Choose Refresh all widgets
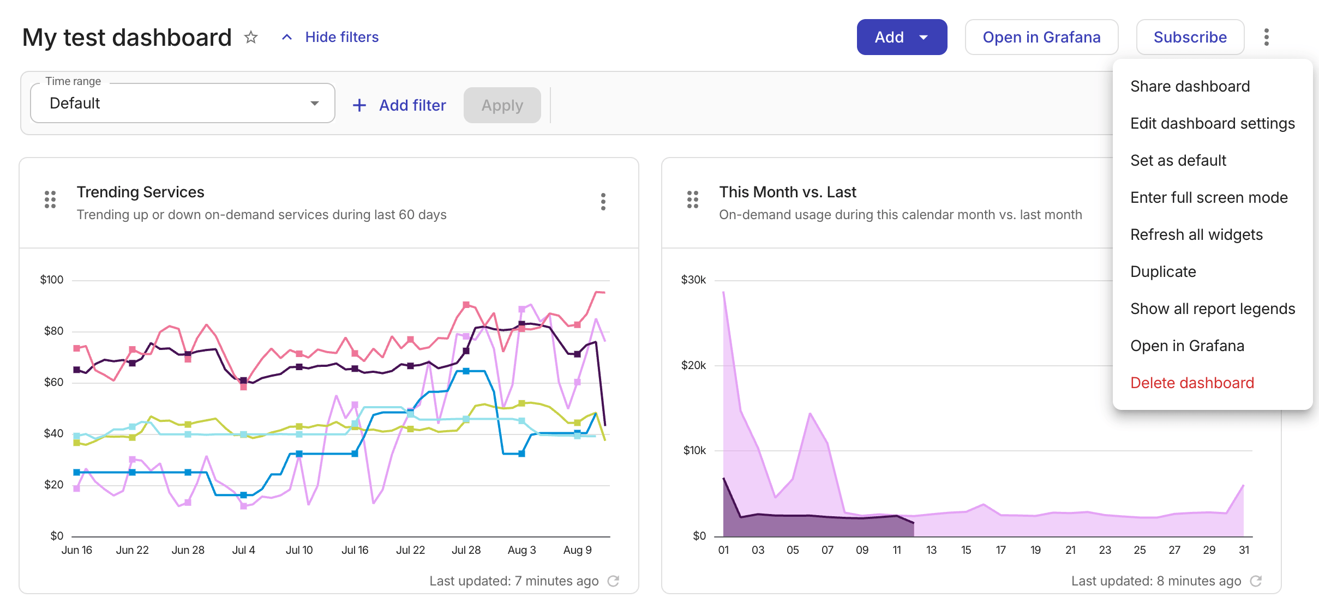1319x604 pixels. coord(1196,234)
